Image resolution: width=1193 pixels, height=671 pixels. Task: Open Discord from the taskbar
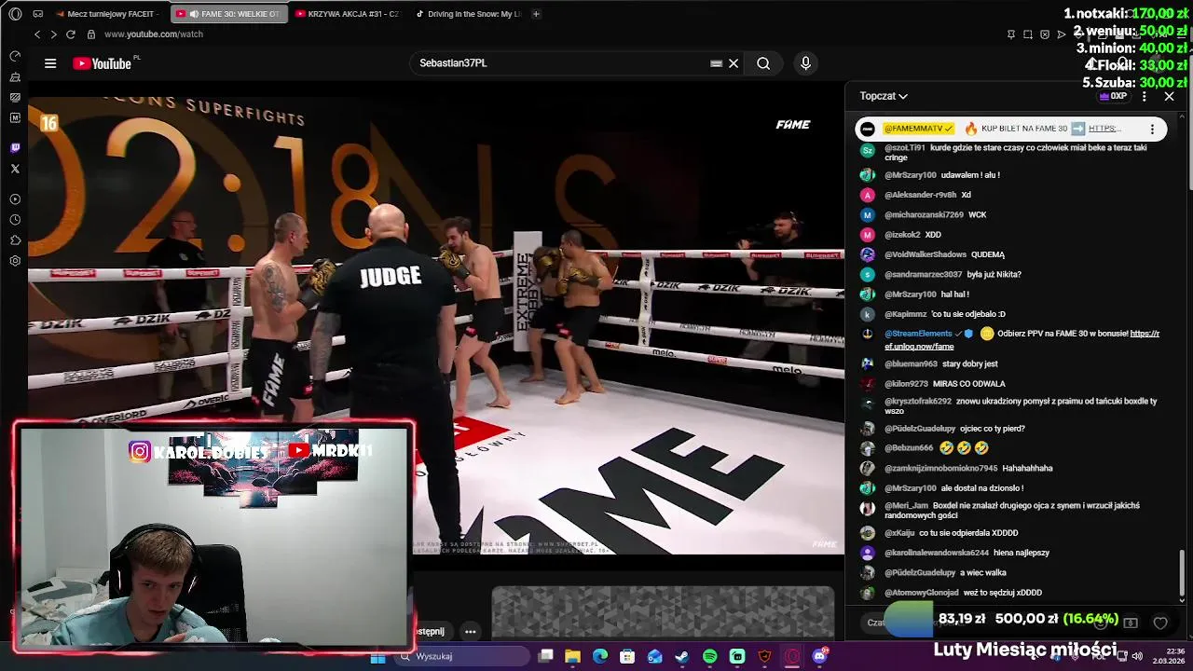pos(820,657)
